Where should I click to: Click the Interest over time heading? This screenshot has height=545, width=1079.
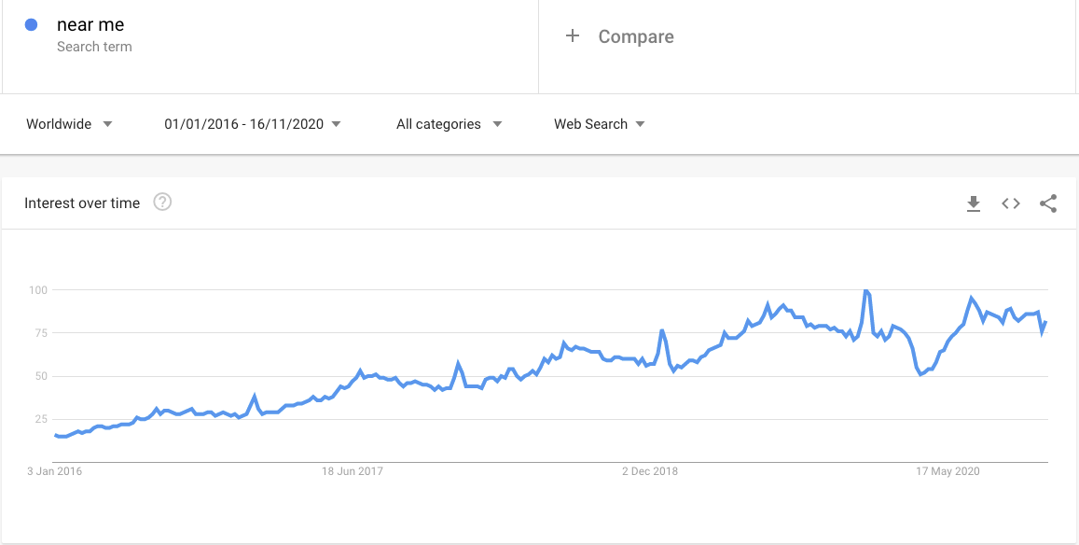[x=82, y=203]
